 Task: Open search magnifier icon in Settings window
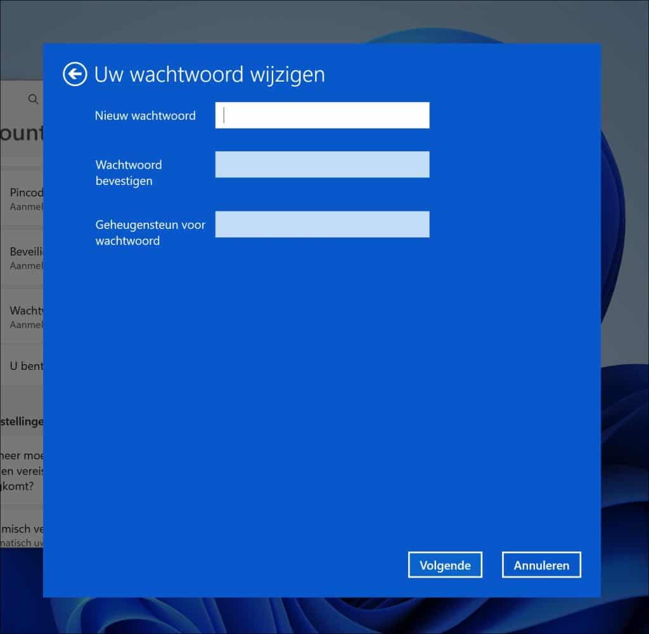point(33,99)
